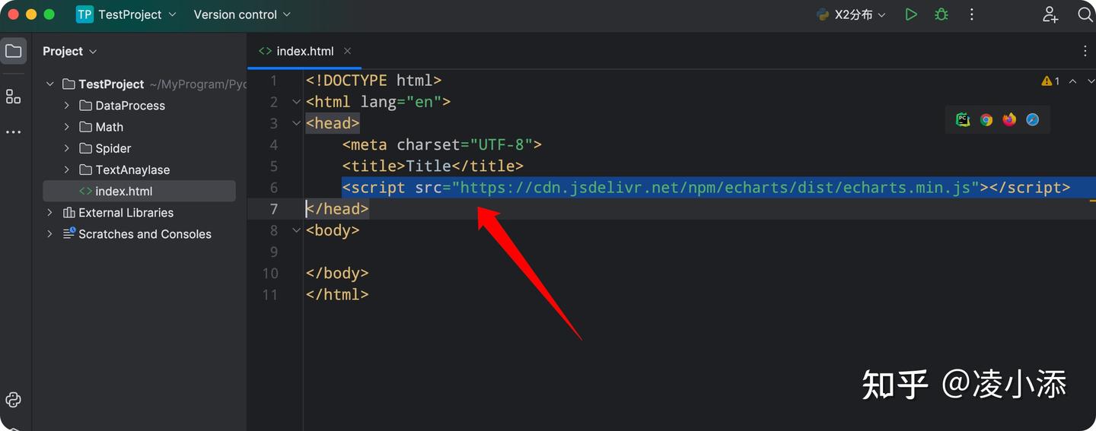1096x431 pixels.
Task: Expand the Spider folder
Action: (x=67, y=148)
